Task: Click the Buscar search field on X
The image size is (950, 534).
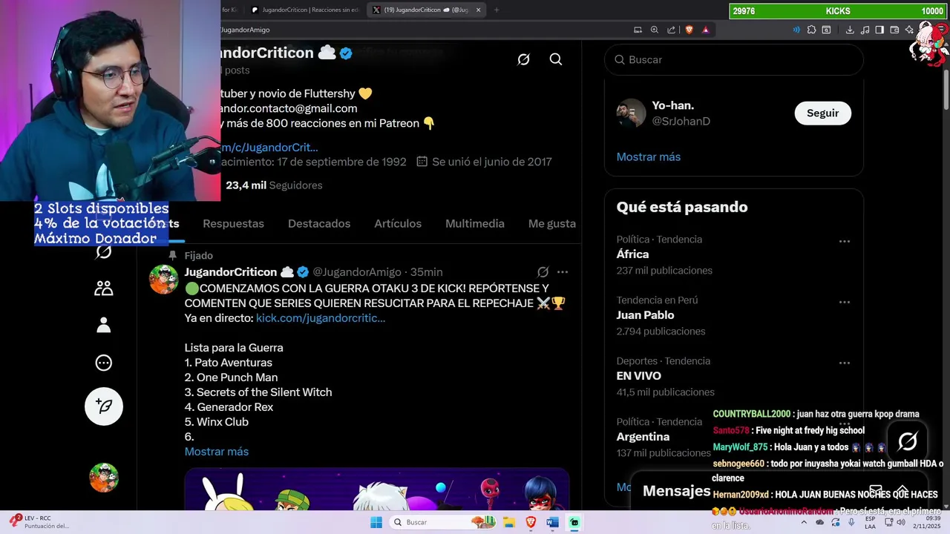Action: 734,59
